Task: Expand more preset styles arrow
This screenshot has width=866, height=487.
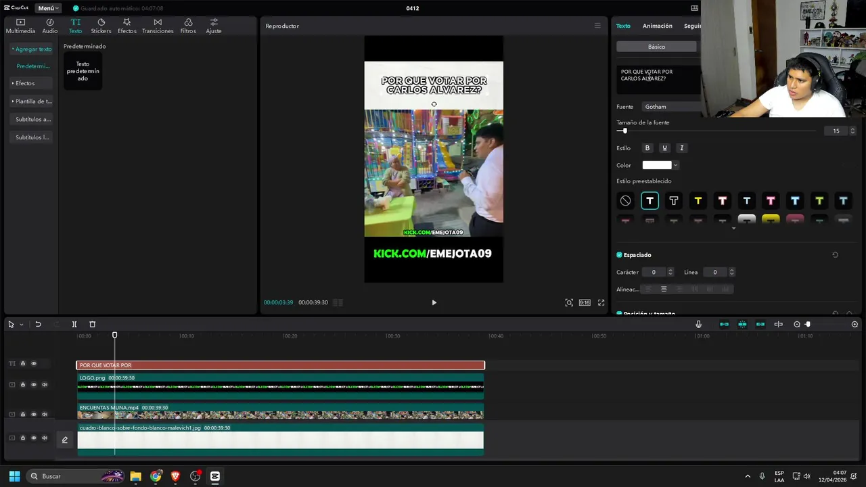Action: [733, 229]
